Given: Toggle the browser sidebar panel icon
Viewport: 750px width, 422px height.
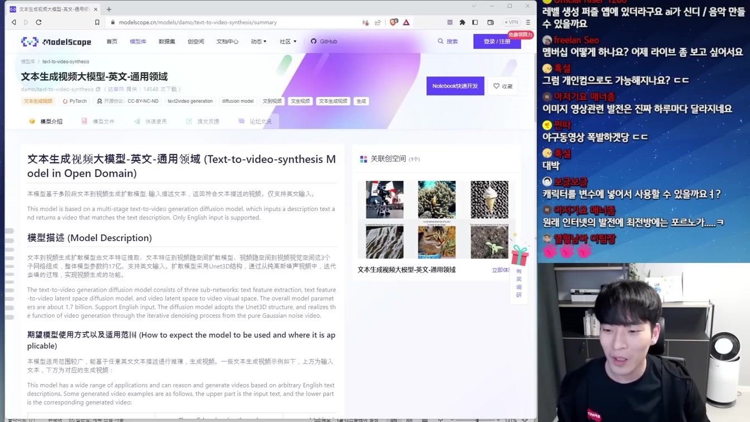Looking at the screenshot, I should pos(475,22).
